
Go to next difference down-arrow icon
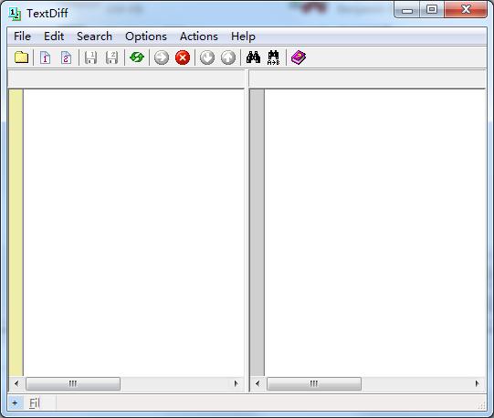(x=207, y=57)
